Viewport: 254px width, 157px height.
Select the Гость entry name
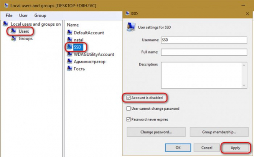pos(79,69)
